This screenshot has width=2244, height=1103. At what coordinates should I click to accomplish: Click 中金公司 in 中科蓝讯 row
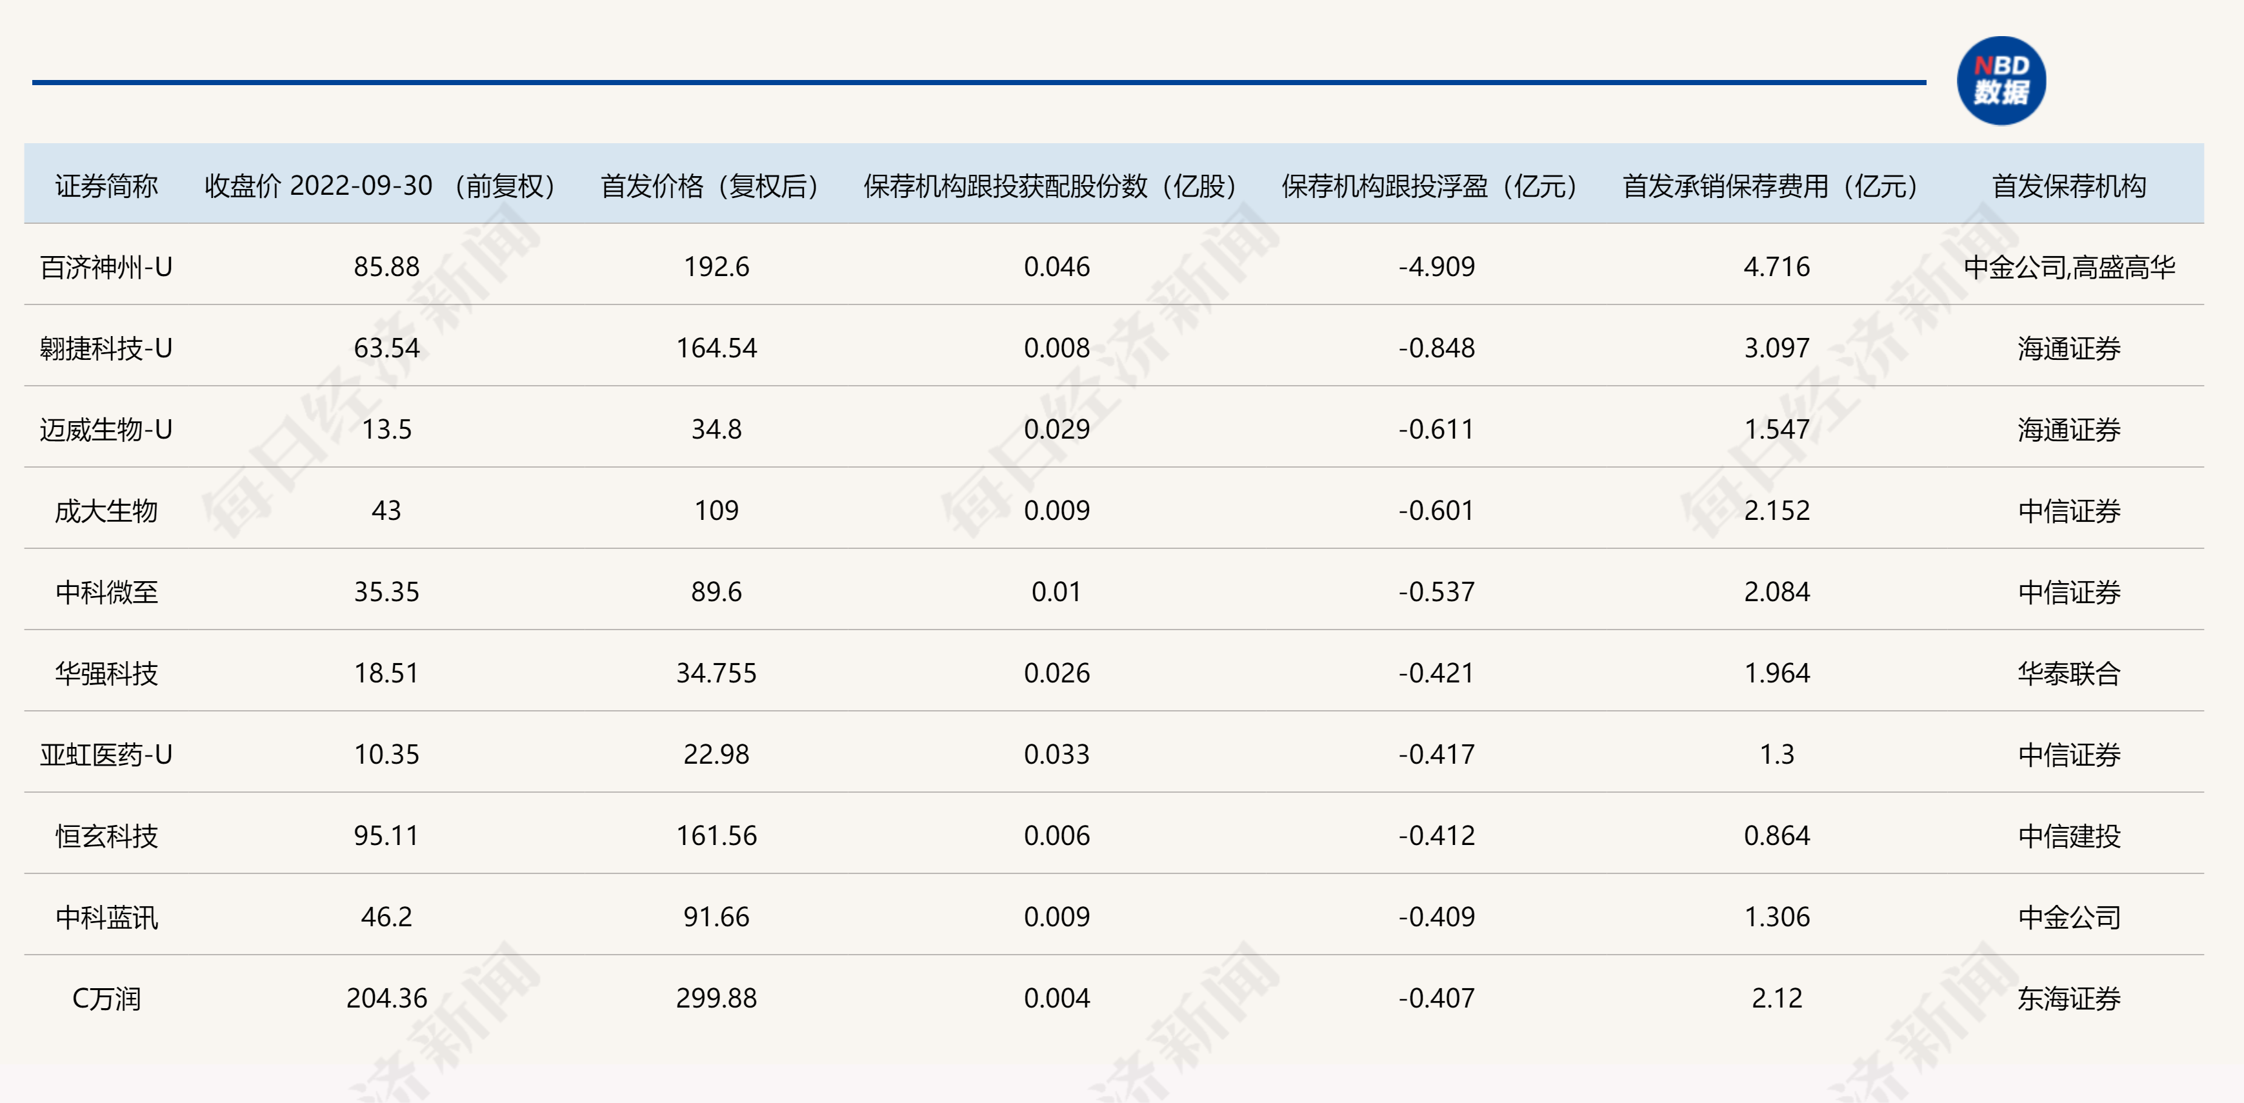click(2069, 917)
